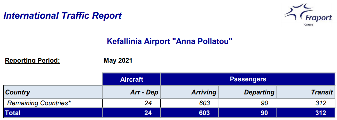Select the Total row label

pos(13,113)
